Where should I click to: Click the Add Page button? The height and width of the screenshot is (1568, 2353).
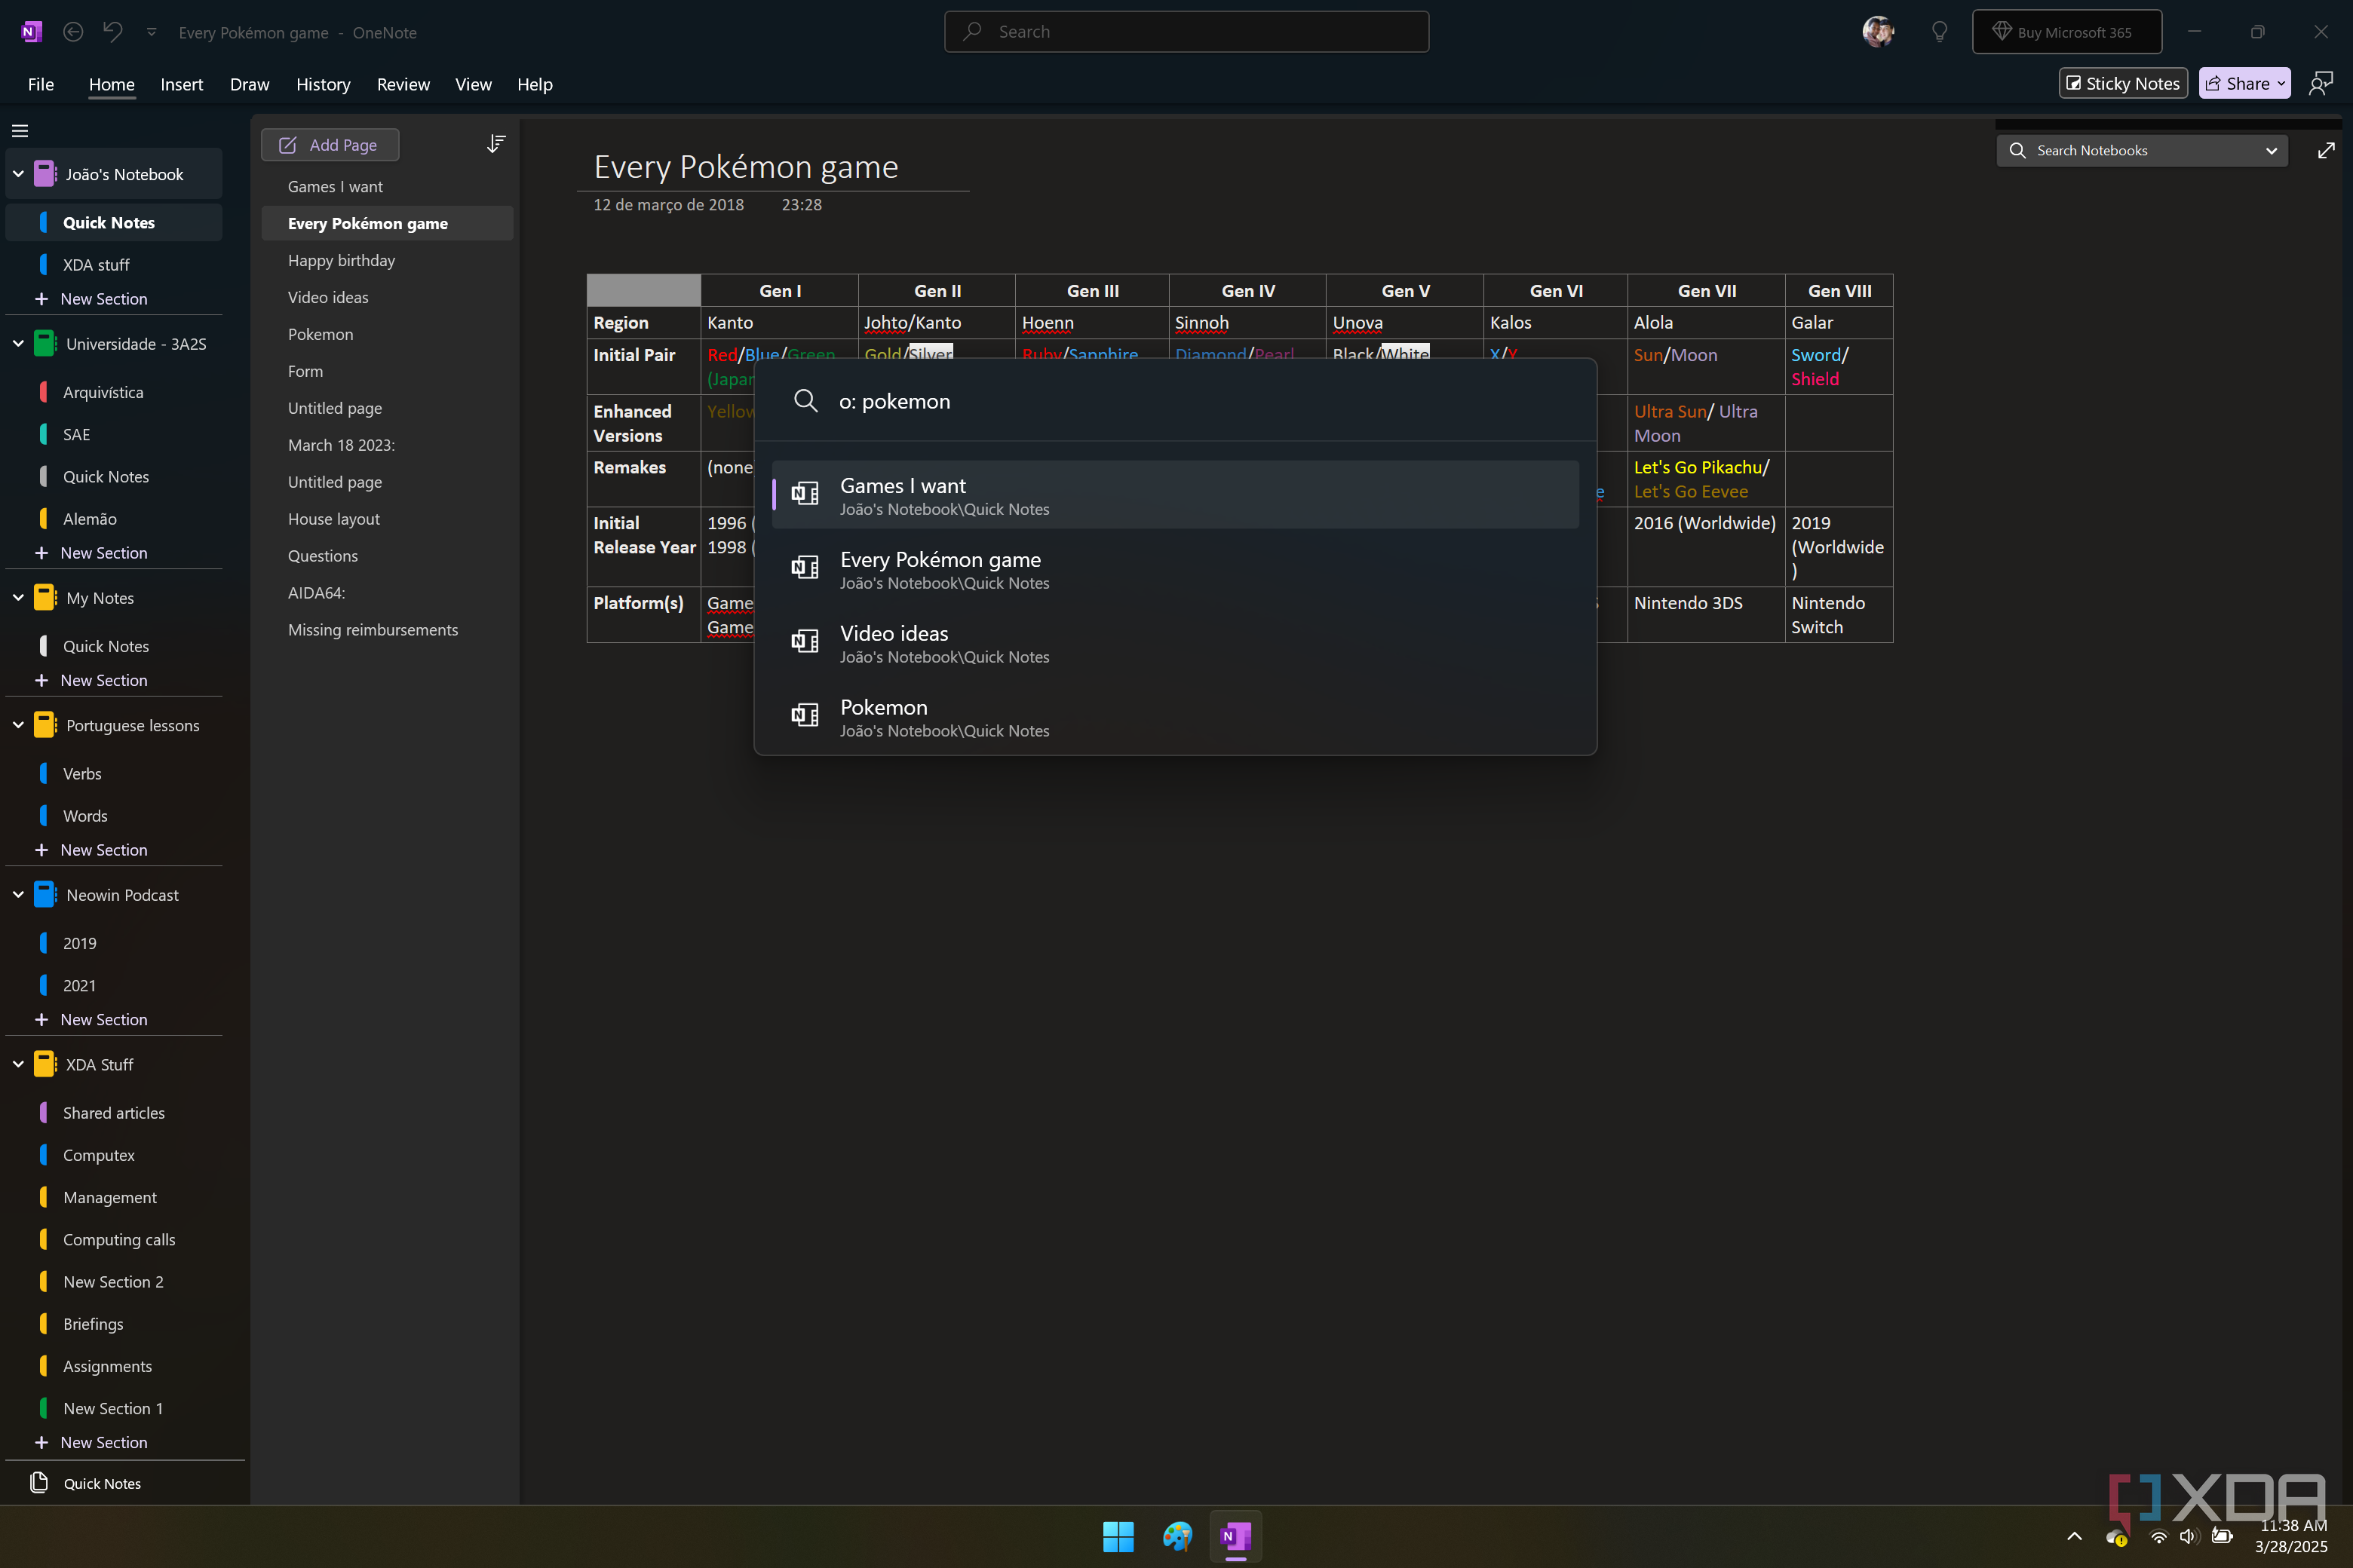tap(330, 145)
